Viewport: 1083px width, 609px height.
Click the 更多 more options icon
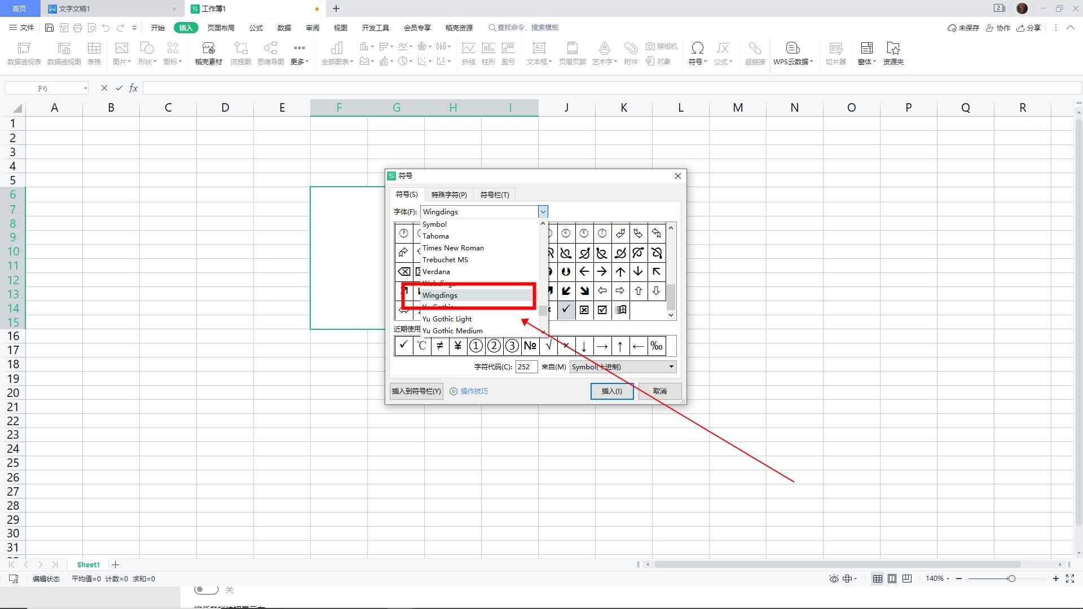[x=299, y=53]
